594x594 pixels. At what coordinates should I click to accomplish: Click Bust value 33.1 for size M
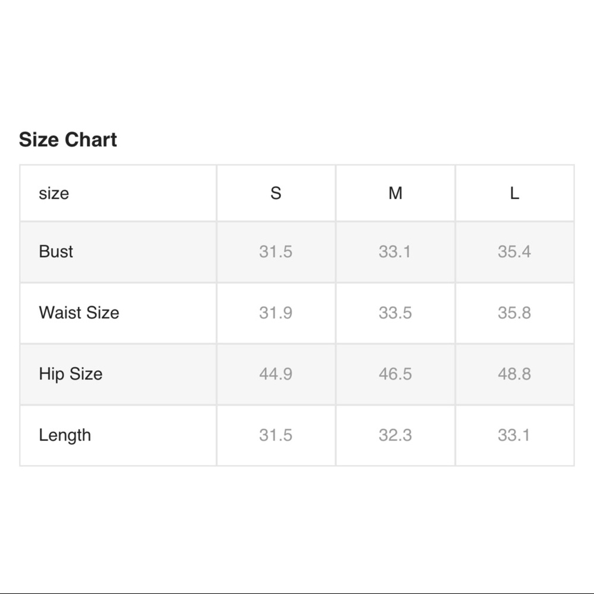point(395,251)
